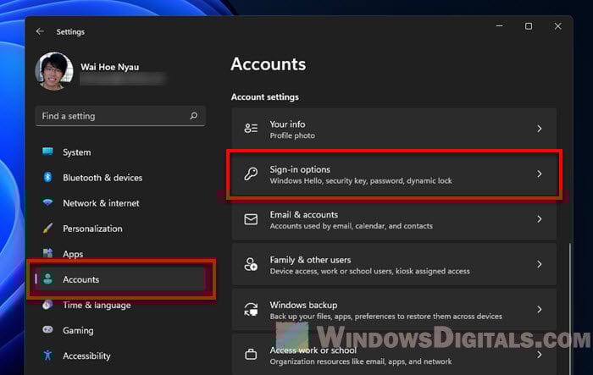Maximize the Settings window
The width and height of the screenshot is (593, 375).
(x=529, y=26)
